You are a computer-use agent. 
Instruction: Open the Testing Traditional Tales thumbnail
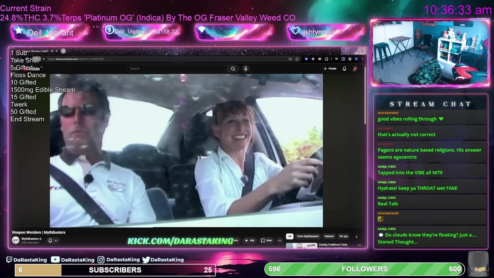pyautogui.click(x=301, y=246)
